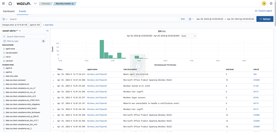This screenshot has height=132, width=276.
Task: Select the manager.name filter pill
Action: (x=14, y=25)
